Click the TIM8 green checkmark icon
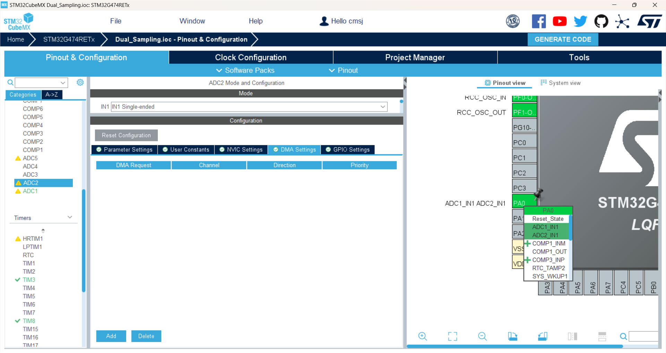 pos(18,321)
